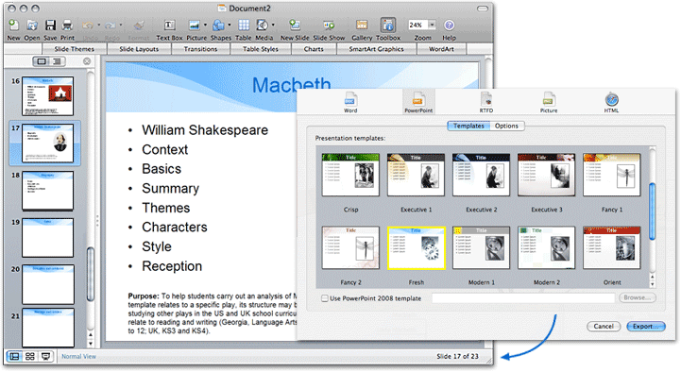Open the Shapes dropdown arrow
This screenshot has width=681, height=372.
230,25
